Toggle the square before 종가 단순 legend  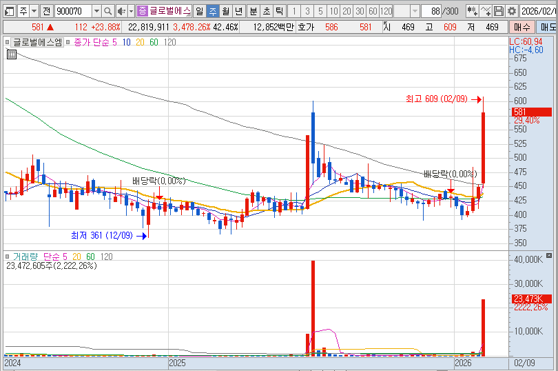pyautogui.click(x=68, y=42)
